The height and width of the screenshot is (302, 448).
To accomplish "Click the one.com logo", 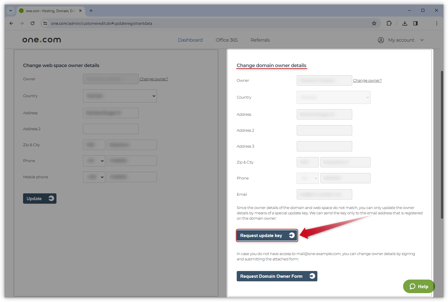I will (x=41, y=40).
